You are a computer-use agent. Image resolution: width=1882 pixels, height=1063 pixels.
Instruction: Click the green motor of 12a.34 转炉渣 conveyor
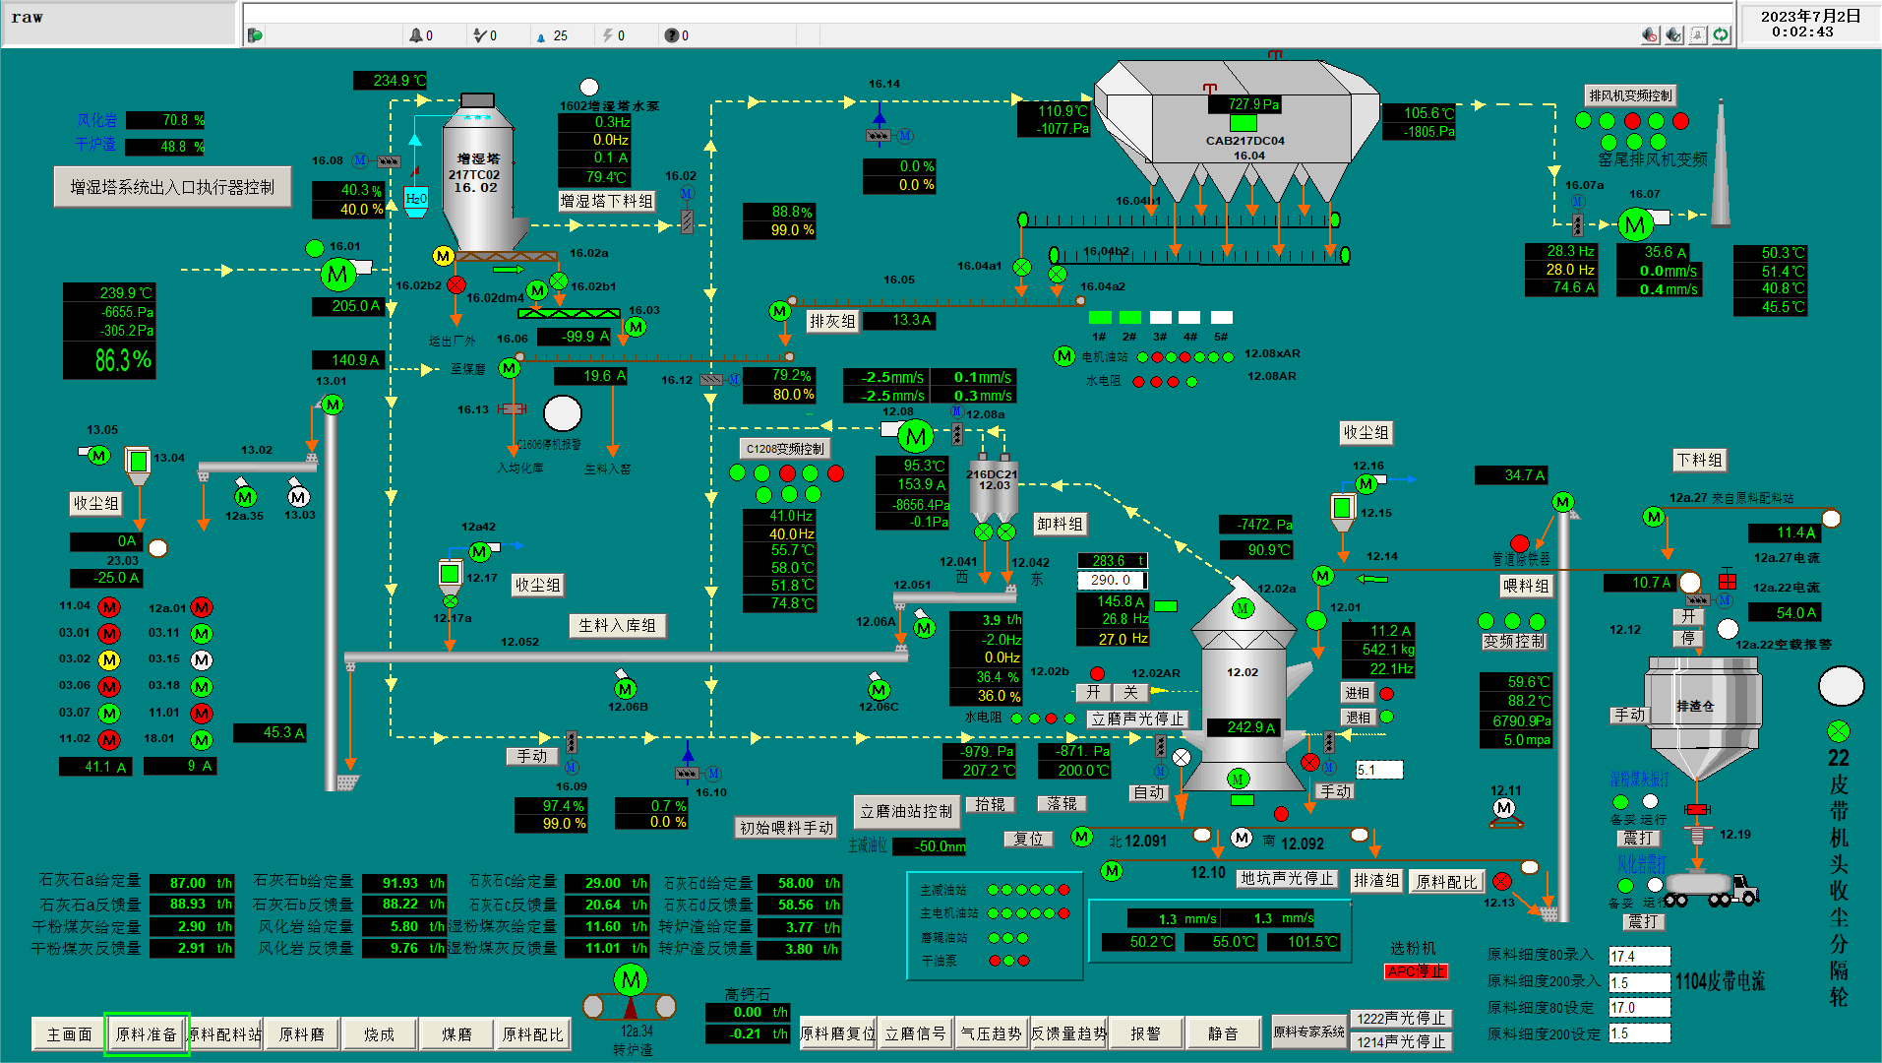coord(630,979)
